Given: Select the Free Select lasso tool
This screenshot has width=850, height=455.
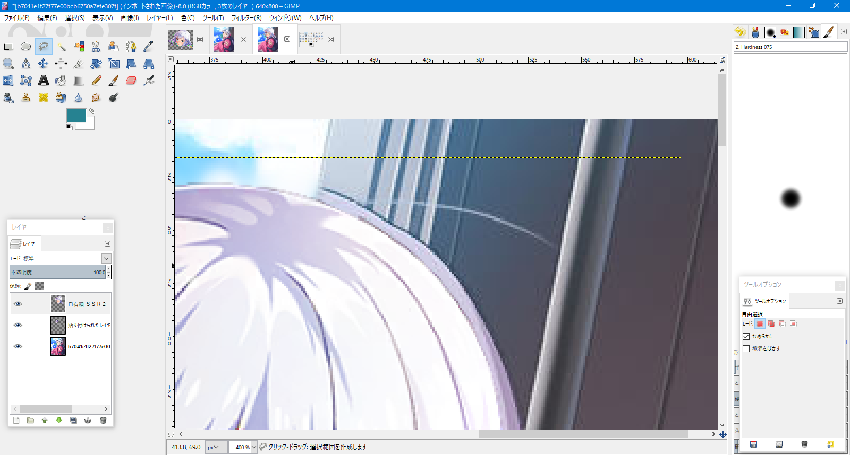Looking at the screenshot, I should (44, 47).
